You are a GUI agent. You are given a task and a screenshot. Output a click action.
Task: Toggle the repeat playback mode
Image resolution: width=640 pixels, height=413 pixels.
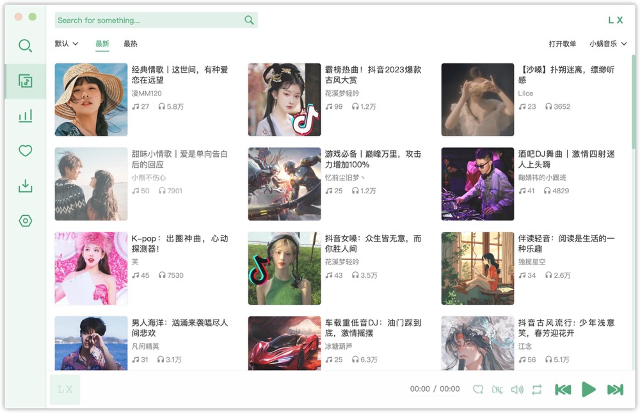(537, 389)
